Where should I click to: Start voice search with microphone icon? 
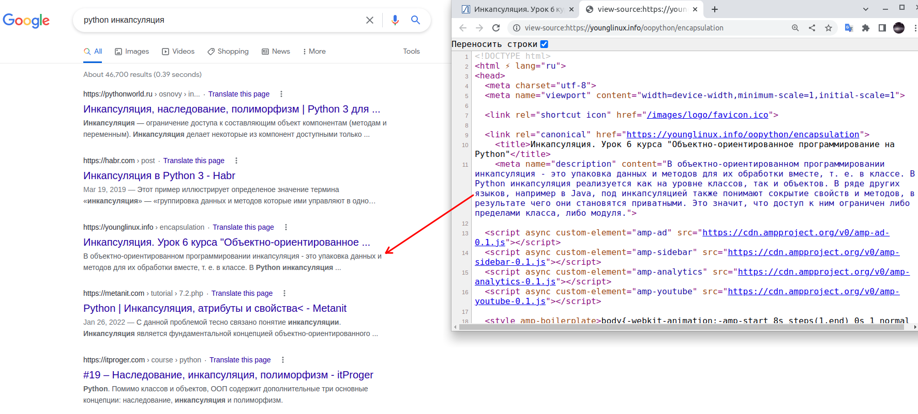(x=395, y=20)
